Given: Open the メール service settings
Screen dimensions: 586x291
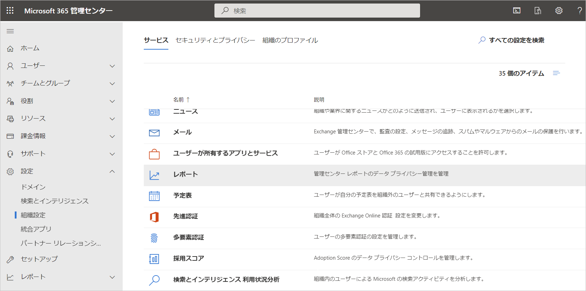Looking at the screenshot, I should pyautogui.click(x=182, y=132).
